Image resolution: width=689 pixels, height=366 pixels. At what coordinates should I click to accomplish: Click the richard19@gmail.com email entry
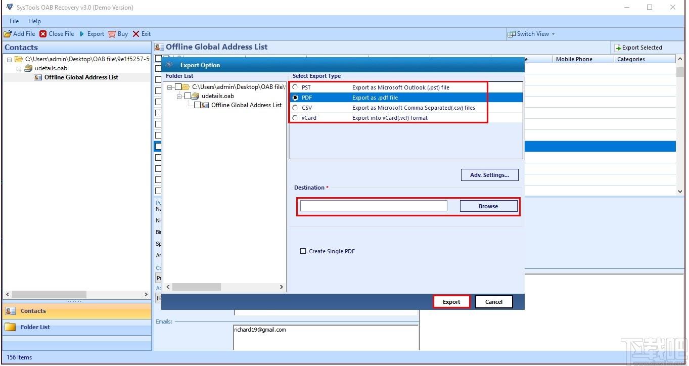point(260,330)
